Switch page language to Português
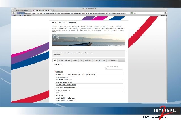The width and height of the screenshot is (181, 120). (121, 28)
